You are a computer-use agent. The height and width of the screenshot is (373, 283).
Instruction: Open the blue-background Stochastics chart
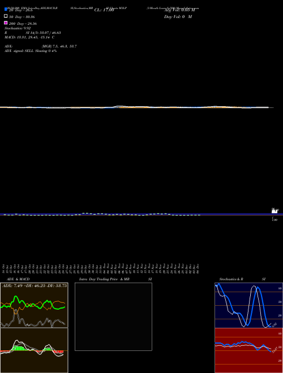point(248,305)
